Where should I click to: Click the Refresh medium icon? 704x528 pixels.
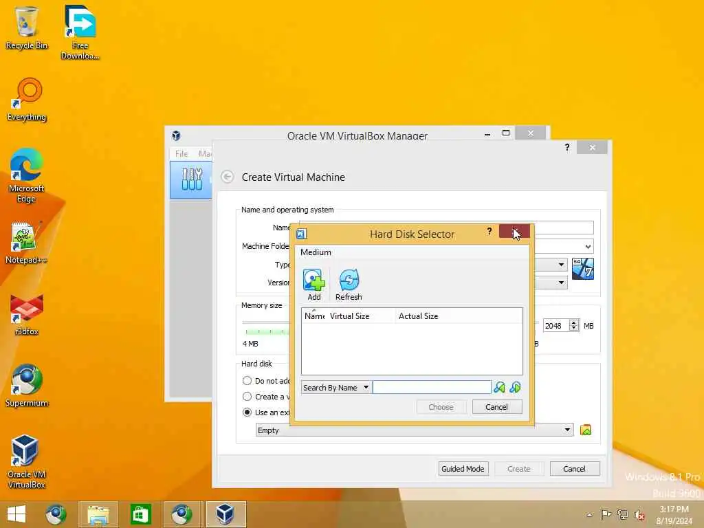(x=349, y=284)
